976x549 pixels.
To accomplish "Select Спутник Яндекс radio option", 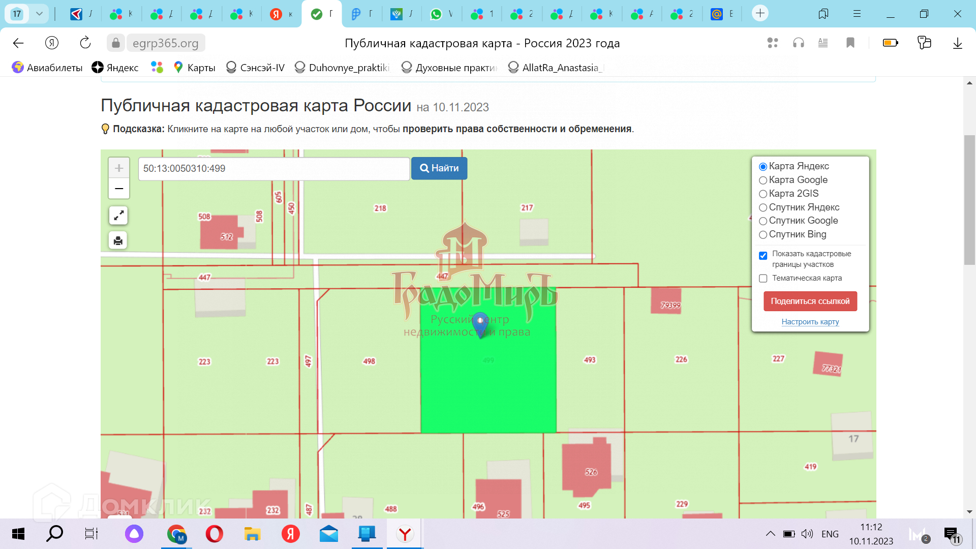I will click(763, 208).
